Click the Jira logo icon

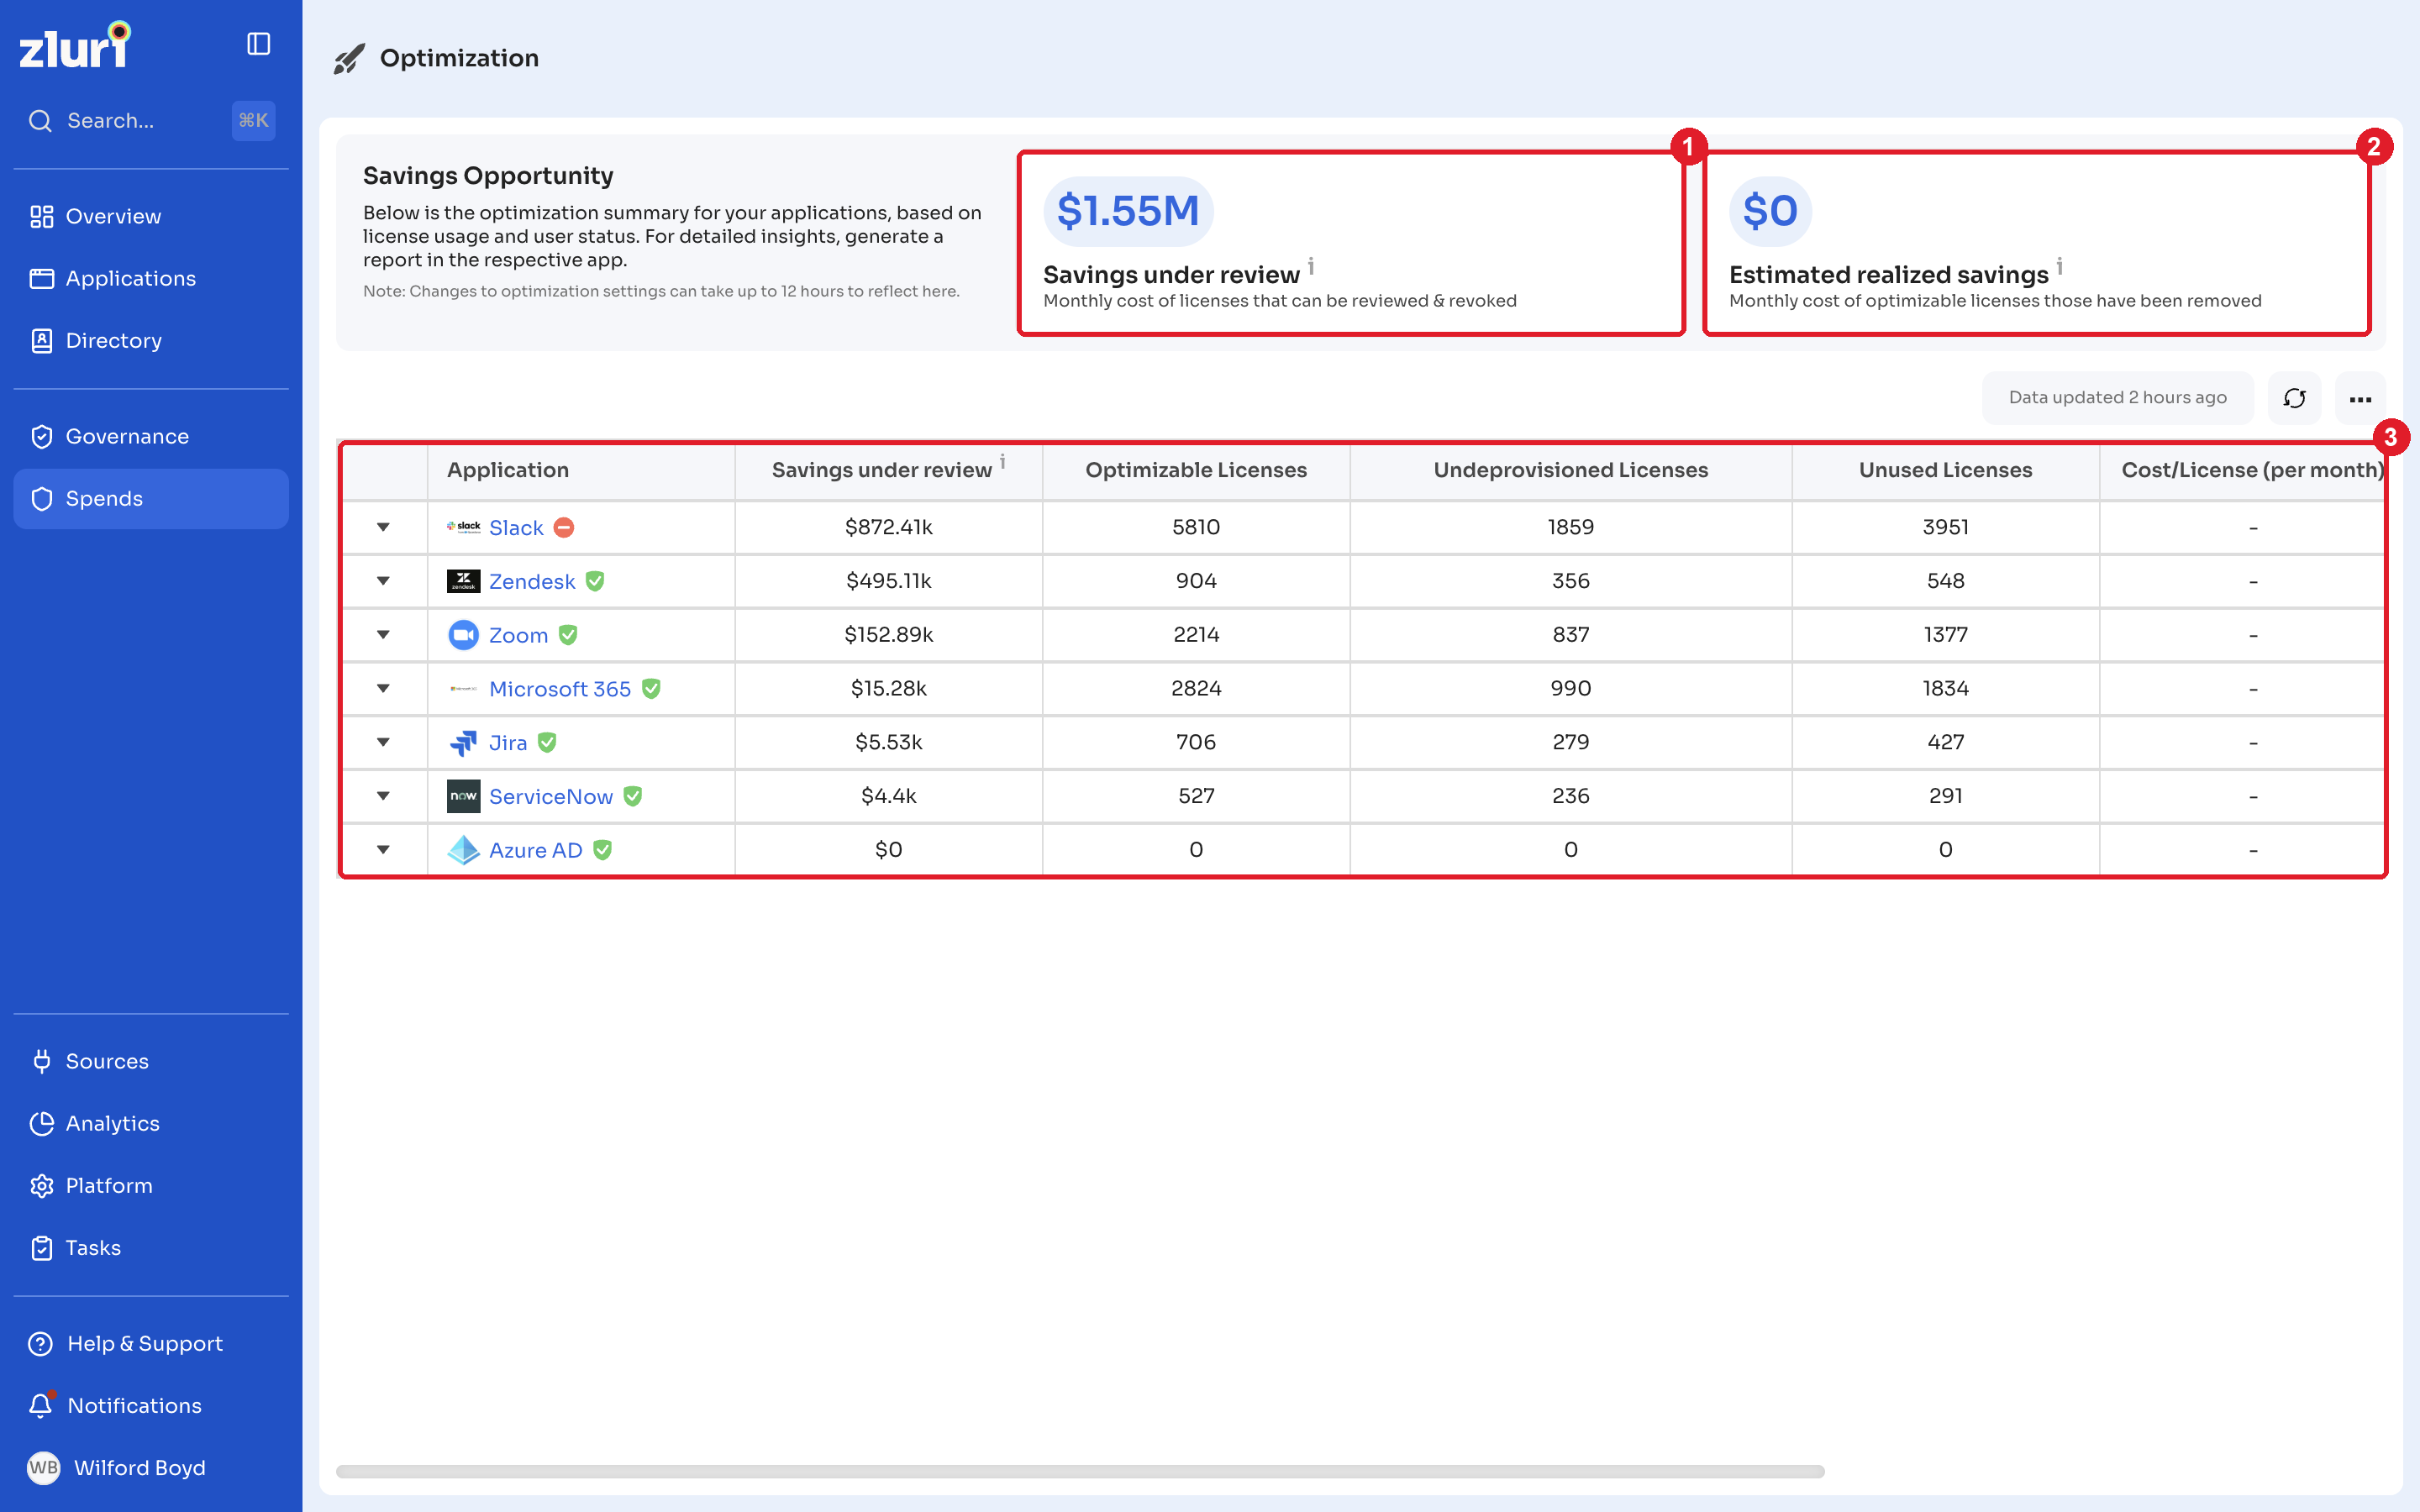[463, 742]
